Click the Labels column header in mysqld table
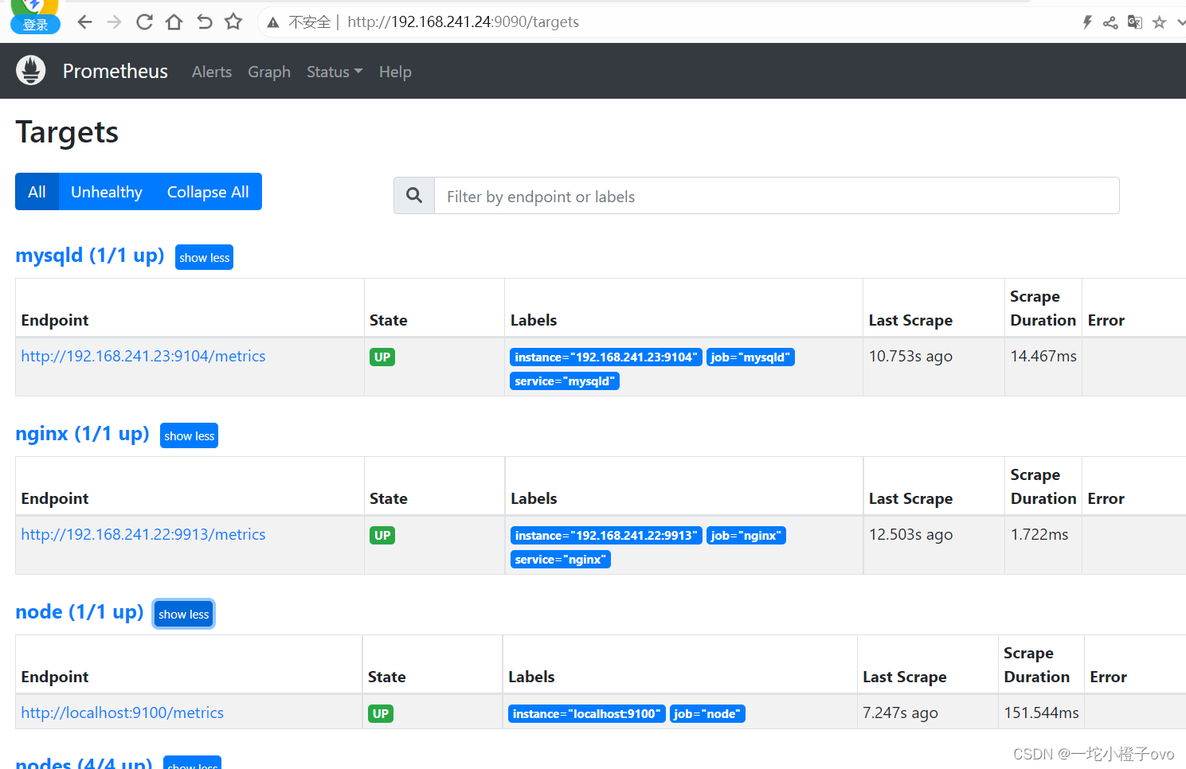This screenshot has width=1186, height=769. pyautogui.click(x=534, y=320)
